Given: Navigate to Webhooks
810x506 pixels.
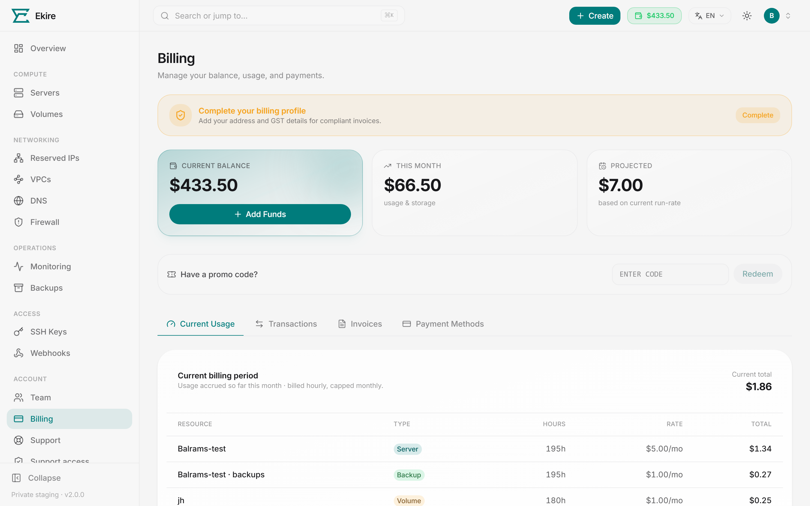Looking at the screenshot, I should (69, 353).
